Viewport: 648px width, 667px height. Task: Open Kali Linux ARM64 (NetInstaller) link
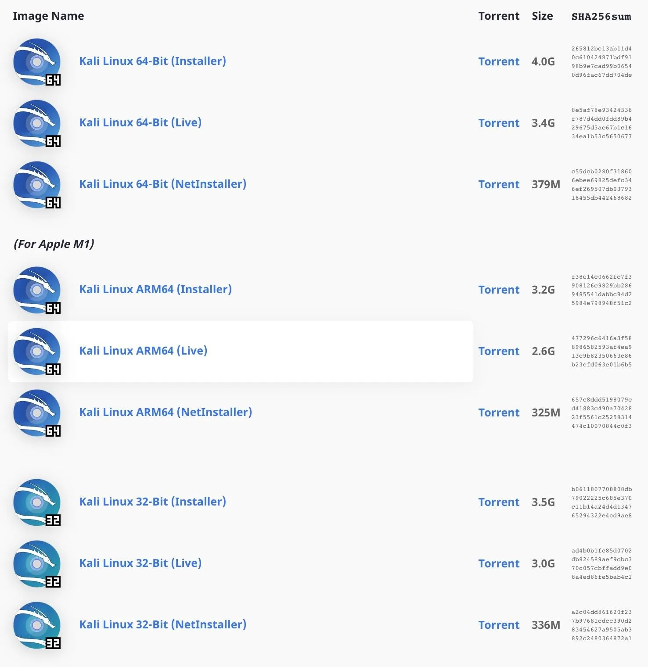tap(166, 412)
